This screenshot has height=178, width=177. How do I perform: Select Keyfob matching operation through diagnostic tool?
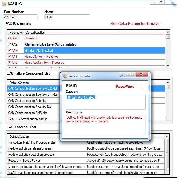click(x=86, y=172)
